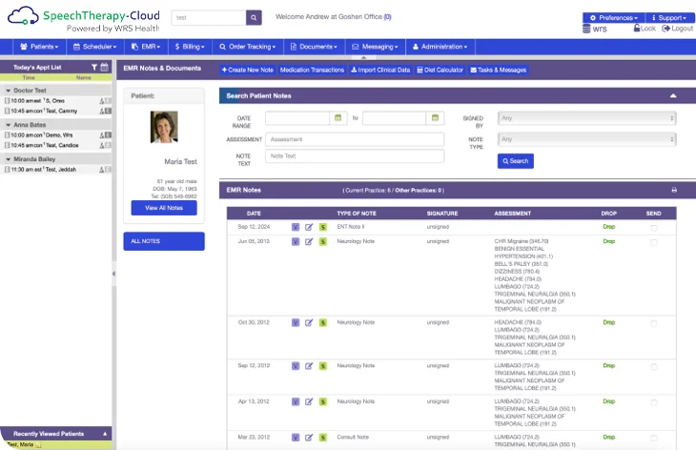Click into the Assessment text field
This screenshot has width=696, height=450.
pyautogui.click(x=355, y=139)
